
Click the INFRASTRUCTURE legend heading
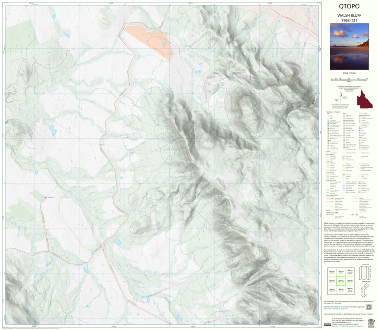point(331,213)
